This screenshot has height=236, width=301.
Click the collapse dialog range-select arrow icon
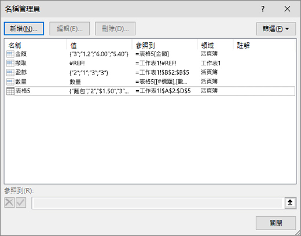(x=290, y=202)
